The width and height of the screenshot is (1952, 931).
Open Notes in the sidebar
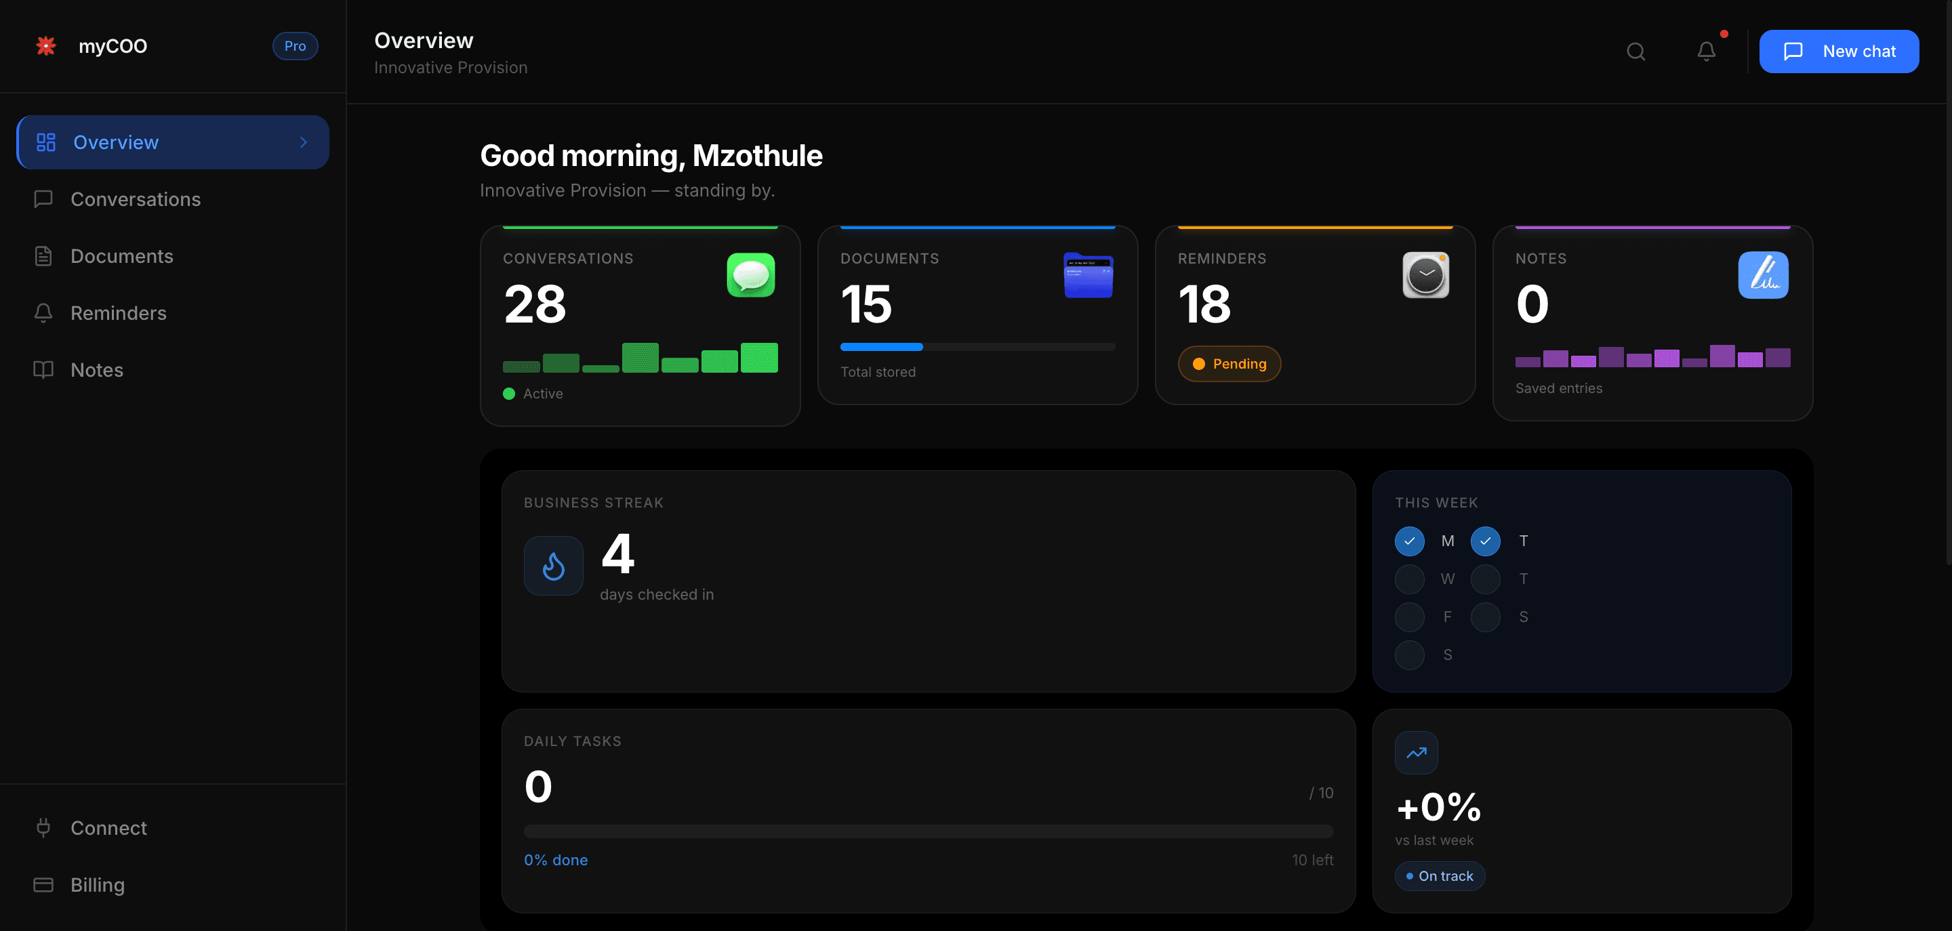(x=173, y=370)
